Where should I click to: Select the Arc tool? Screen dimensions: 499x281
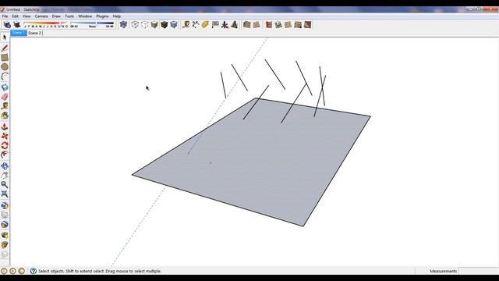coord(5,76)
